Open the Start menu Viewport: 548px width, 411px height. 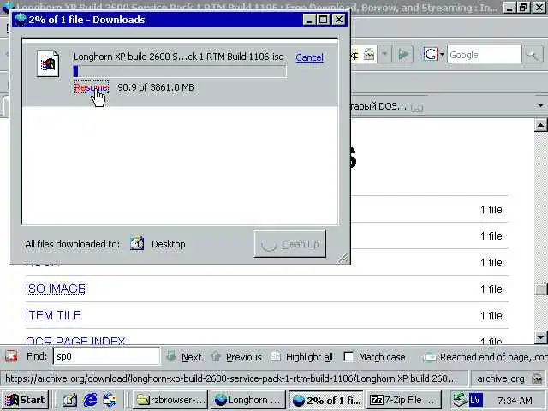pos(25,400)
